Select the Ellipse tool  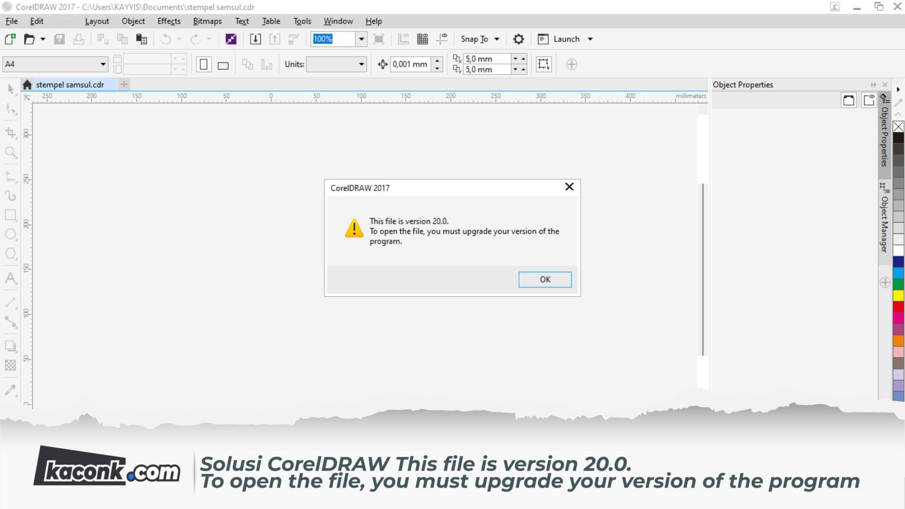[11, 234]
